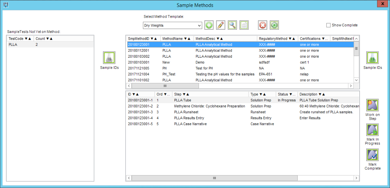Select the PLLA Case Narrative step
Viewport: 390px width, 188px height.
(x=243, y=124)
